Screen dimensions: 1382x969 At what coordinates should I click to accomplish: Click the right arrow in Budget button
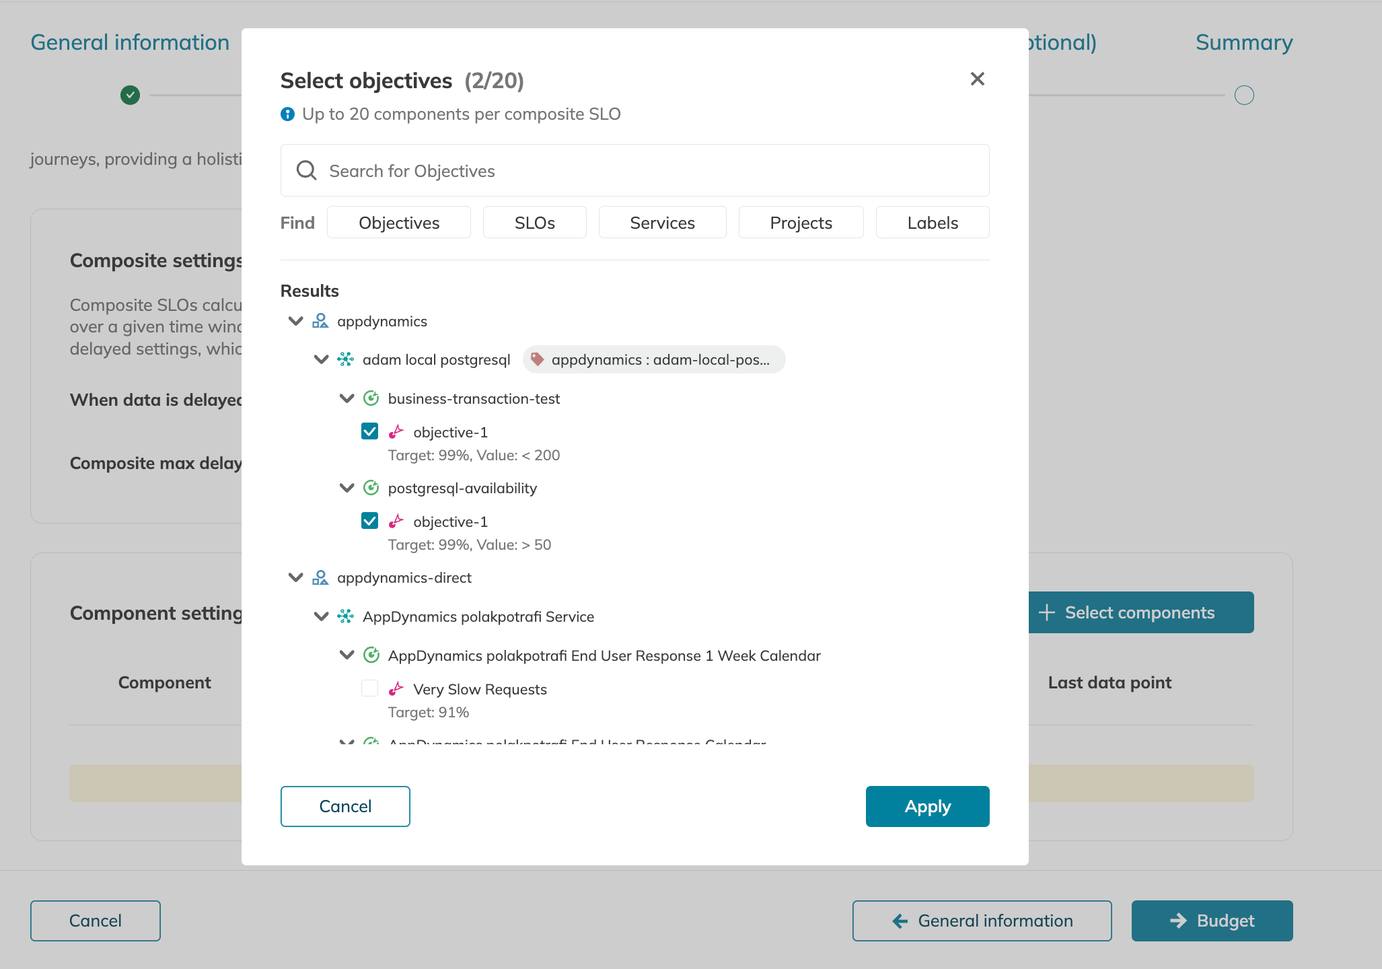pos(1178,921)
